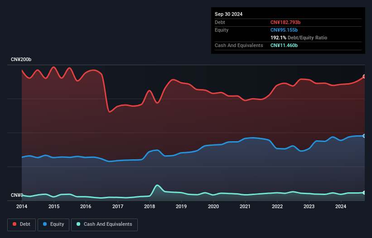Viewport: 372px width, 238px height.
Task: Click the teal Cash endpoint marker
Action: point(364,193)
